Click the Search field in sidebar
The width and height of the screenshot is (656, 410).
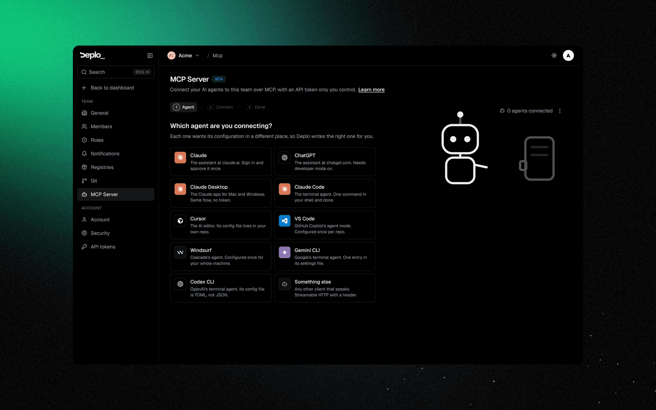pyautogui.click(x=115, y=72)
